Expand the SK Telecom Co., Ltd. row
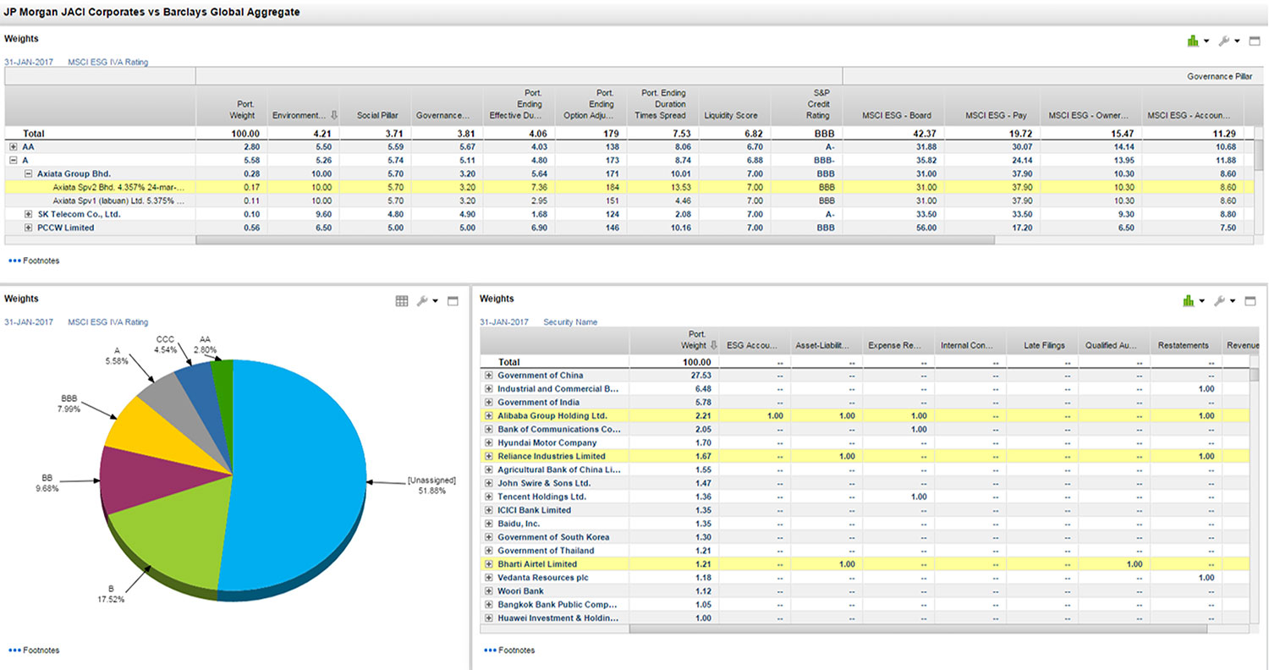This screenshot has height=670, width=1269. (x=29, y=214)
